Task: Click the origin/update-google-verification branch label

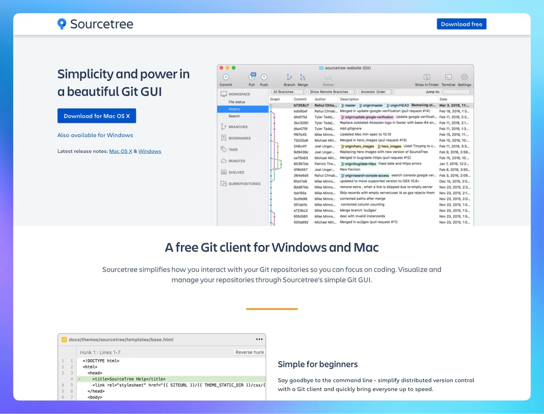Action: pyautogui.click(x=367, y=117)
